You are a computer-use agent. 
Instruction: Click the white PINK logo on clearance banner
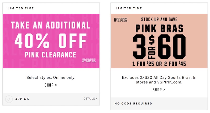click(89, 61)
